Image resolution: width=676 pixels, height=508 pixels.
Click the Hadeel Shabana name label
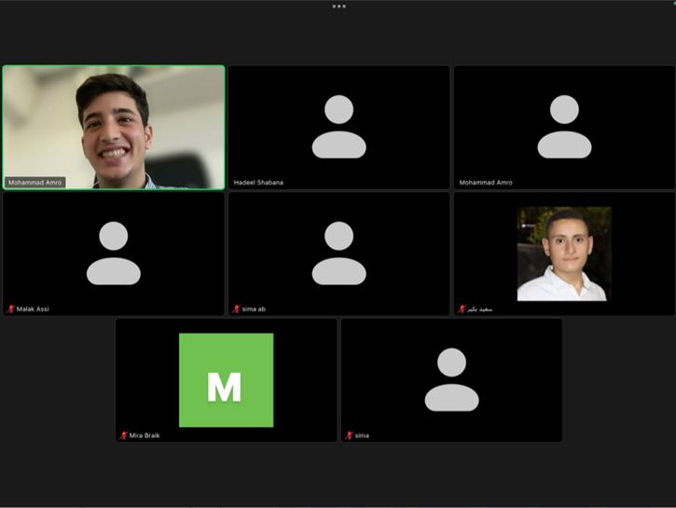[258, 183]
